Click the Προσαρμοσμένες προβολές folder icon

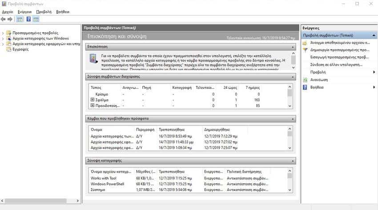(x=9, y=33)
